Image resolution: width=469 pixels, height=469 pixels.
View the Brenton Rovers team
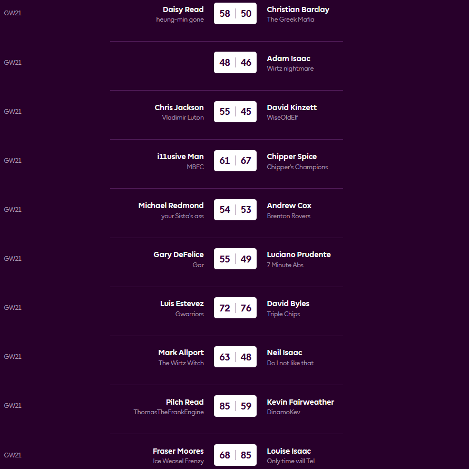coord(288,216)
